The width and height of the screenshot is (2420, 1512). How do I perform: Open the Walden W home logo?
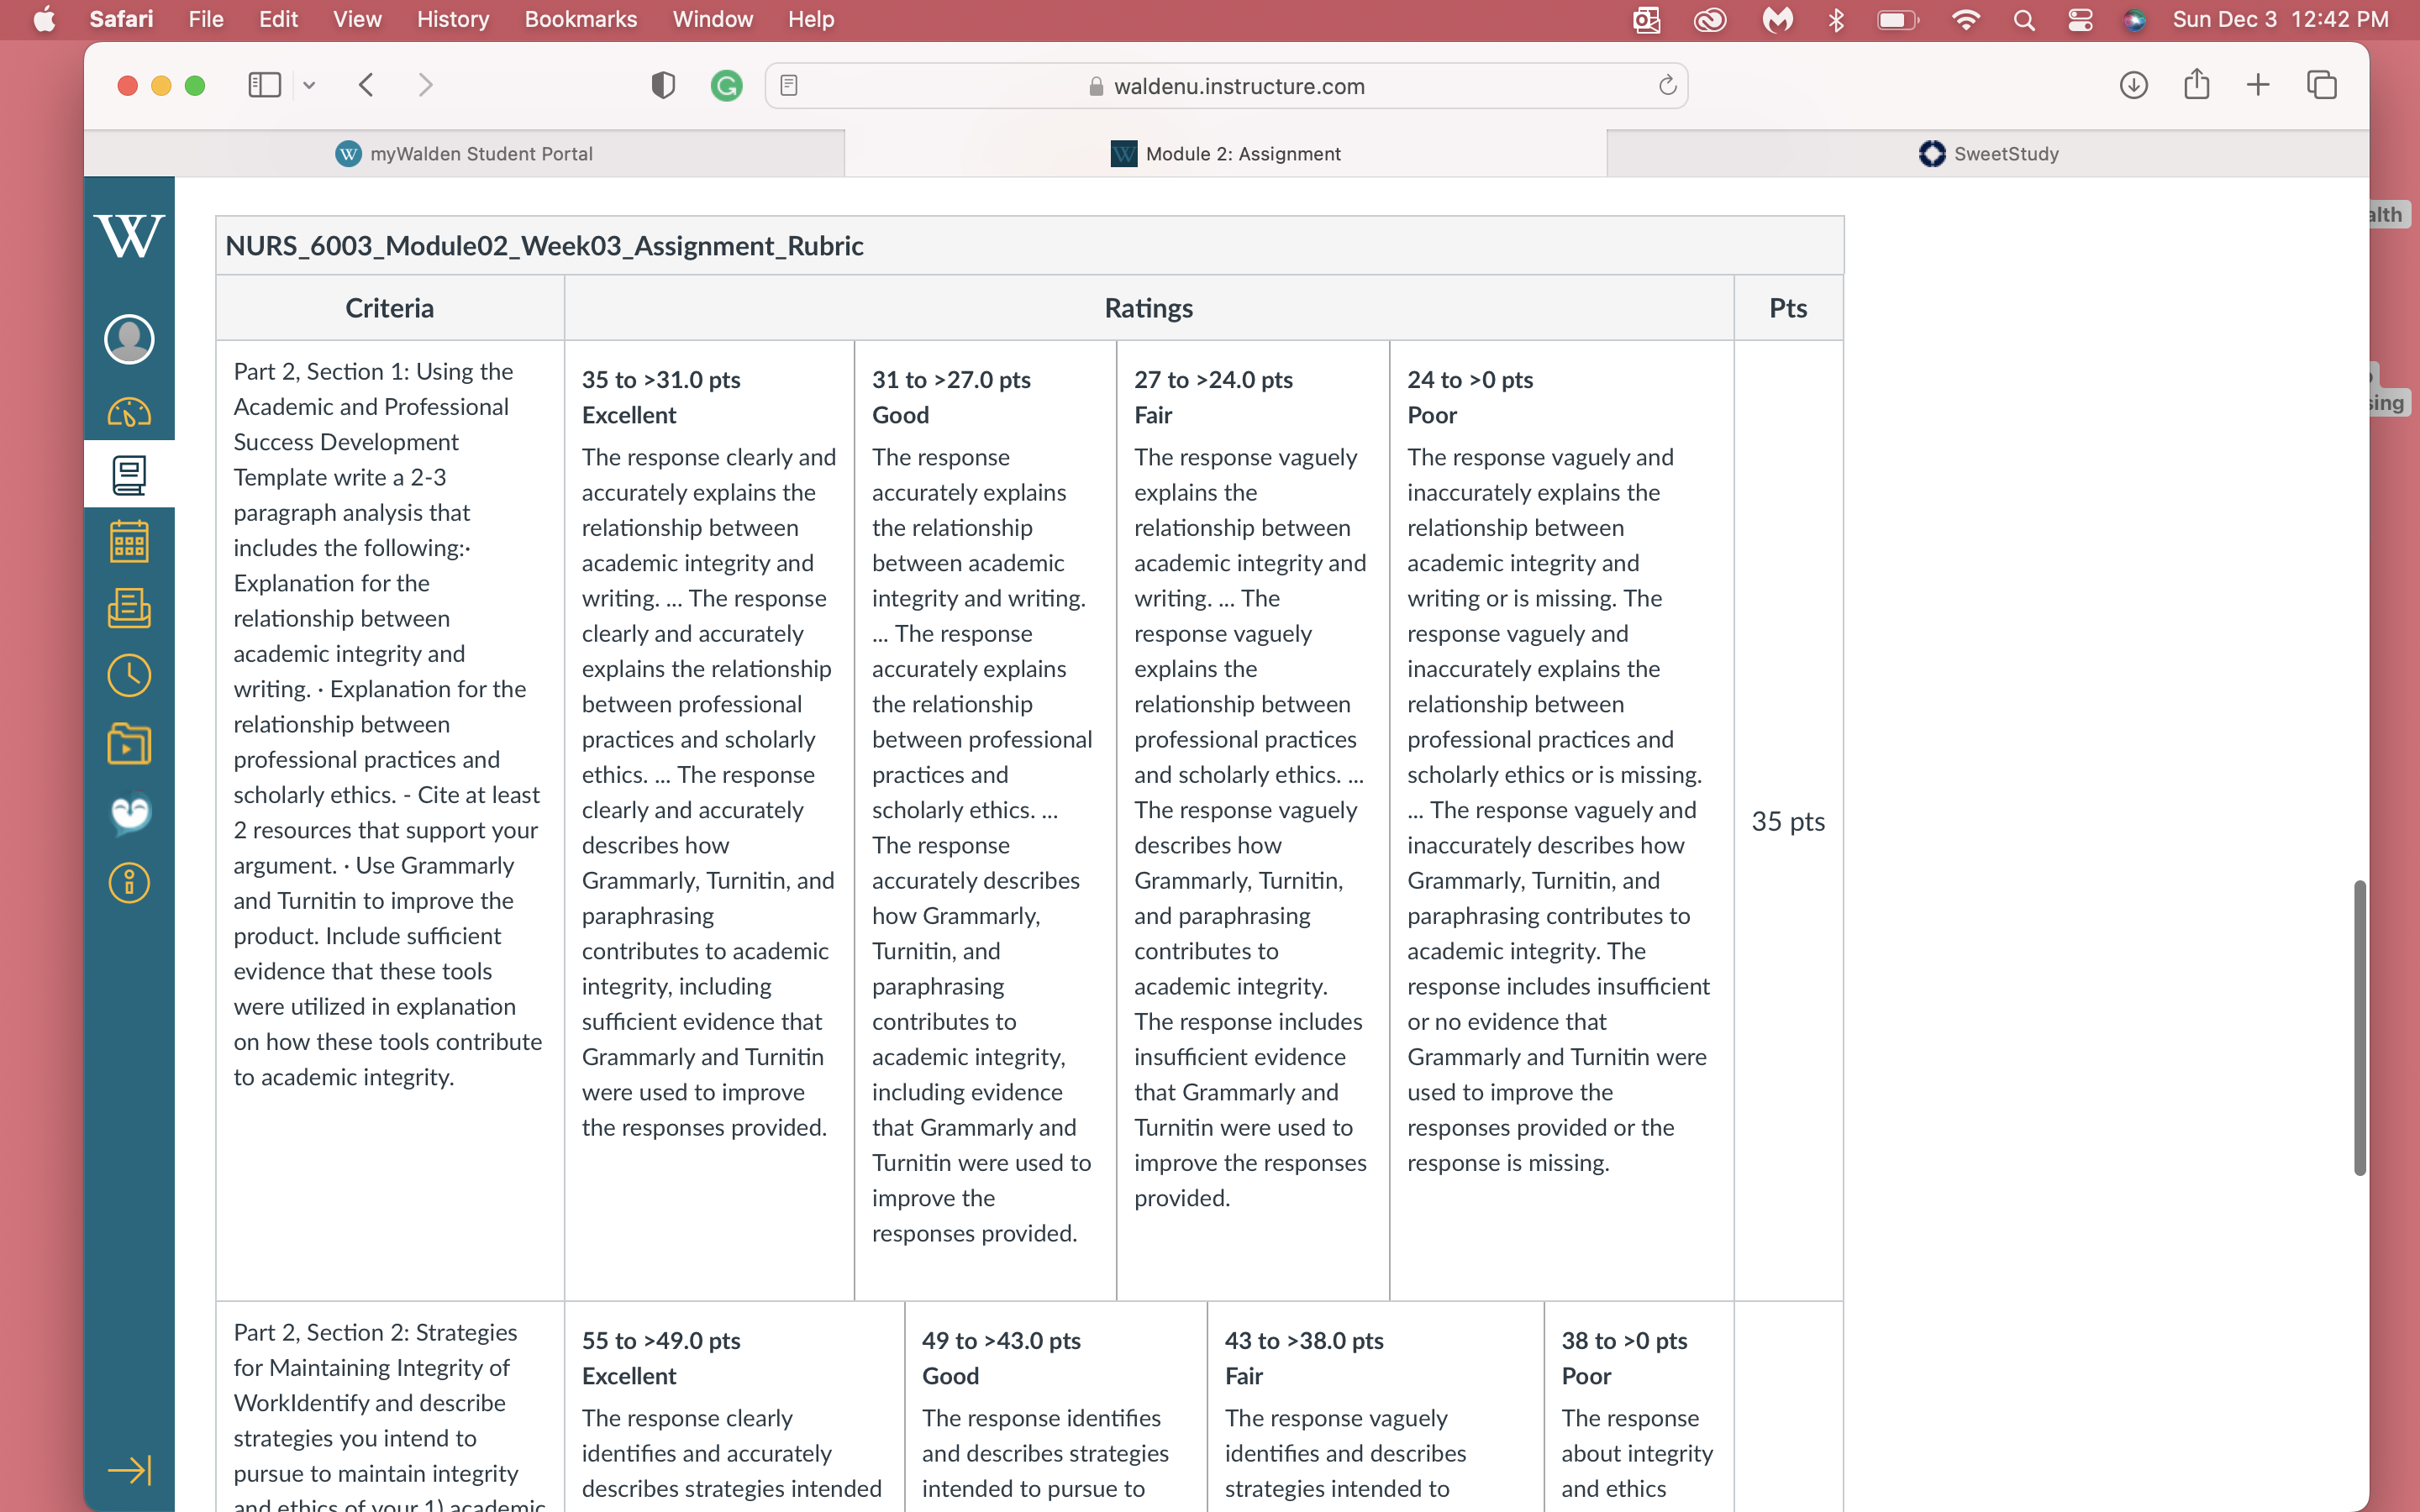pos(129,235)
